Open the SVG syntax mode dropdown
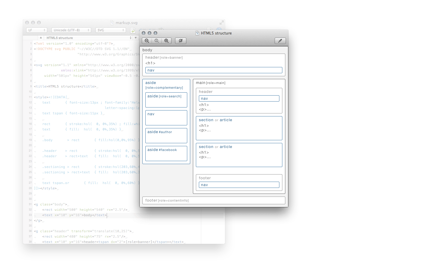428x268 pixels. point(110,30)
